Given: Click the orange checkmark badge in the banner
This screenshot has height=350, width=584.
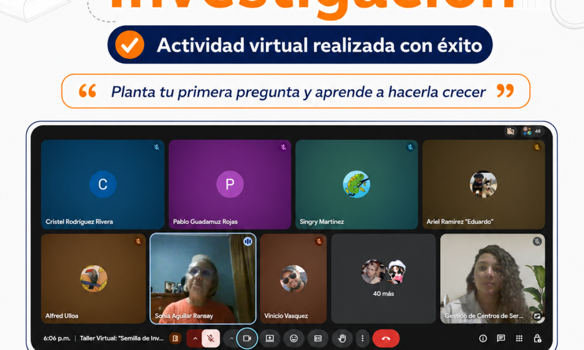Looking at the screenshot, I should tap(130, 45).
